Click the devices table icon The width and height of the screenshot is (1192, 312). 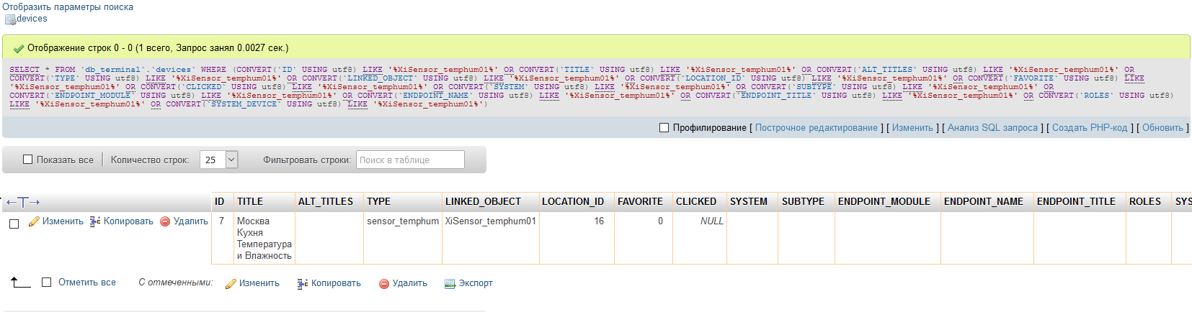10,19
